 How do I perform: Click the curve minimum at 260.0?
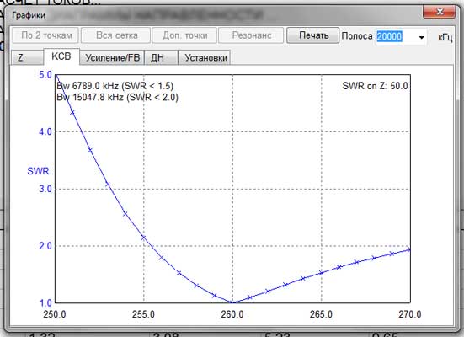pyautogui.click(x=232, y=302)
